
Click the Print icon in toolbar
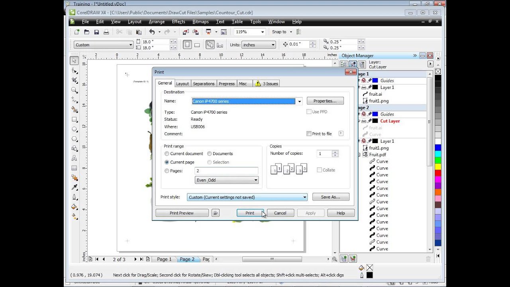click(106, 32)
